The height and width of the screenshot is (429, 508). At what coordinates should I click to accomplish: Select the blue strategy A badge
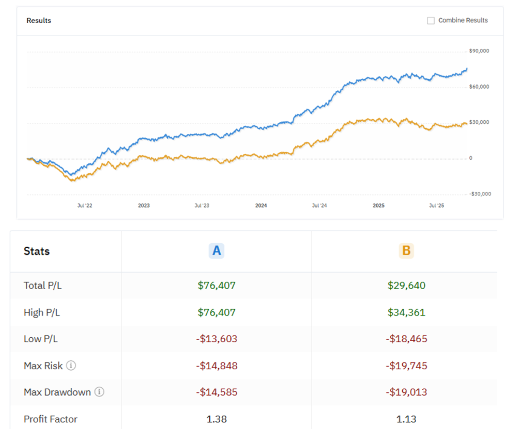[216, 251]
